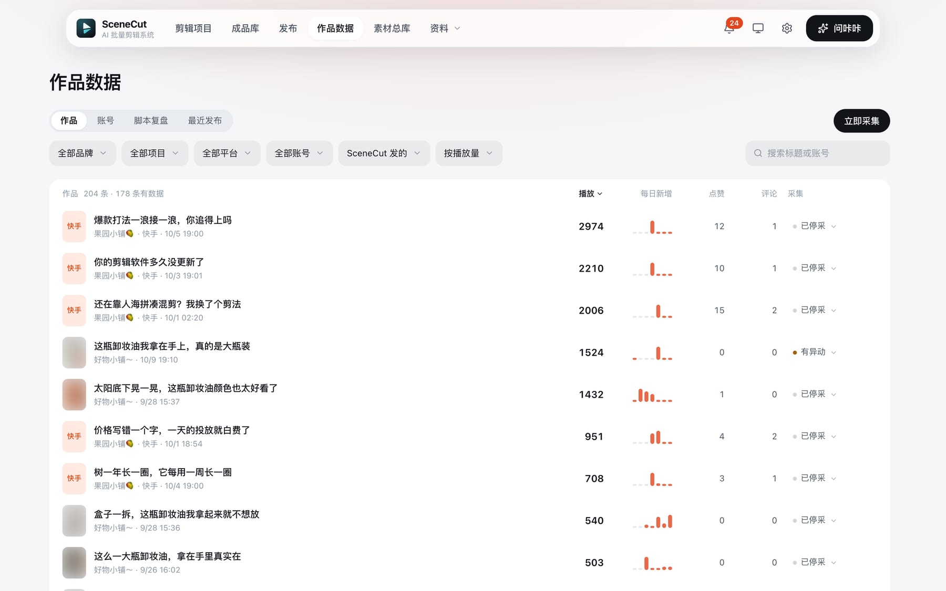Go to 剪辑项目 in top navigation
Image resolution: width=946 pixels, height=591 pixels.
click(x=193, y=28)
